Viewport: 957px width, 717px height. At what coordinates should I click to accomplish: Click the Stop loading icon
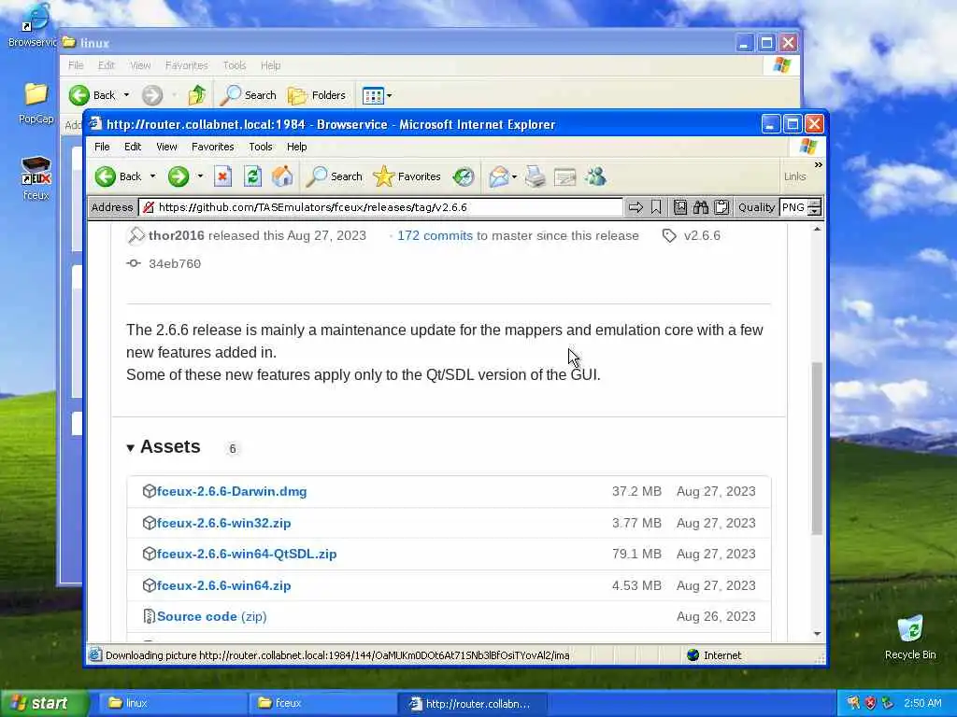tap(222, 176)
